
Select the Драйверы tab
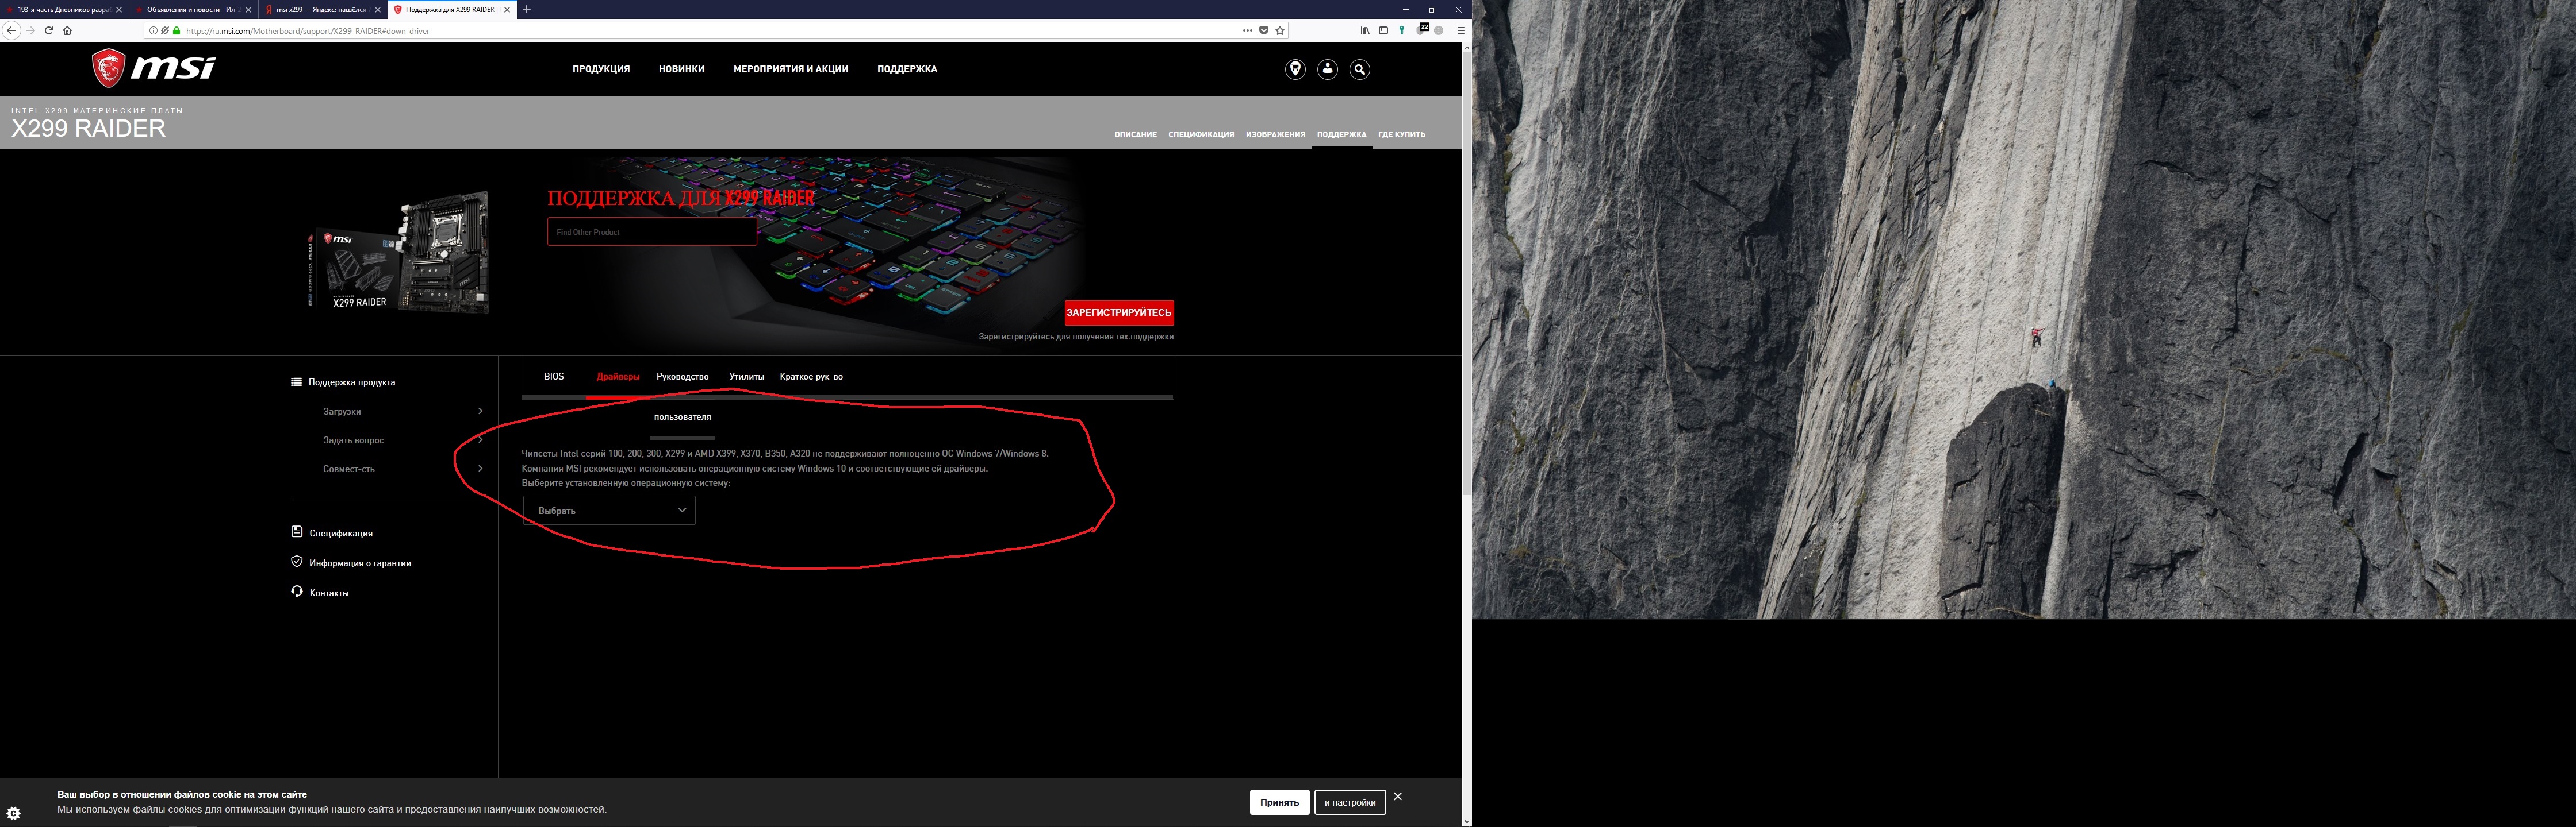[618, 377]
